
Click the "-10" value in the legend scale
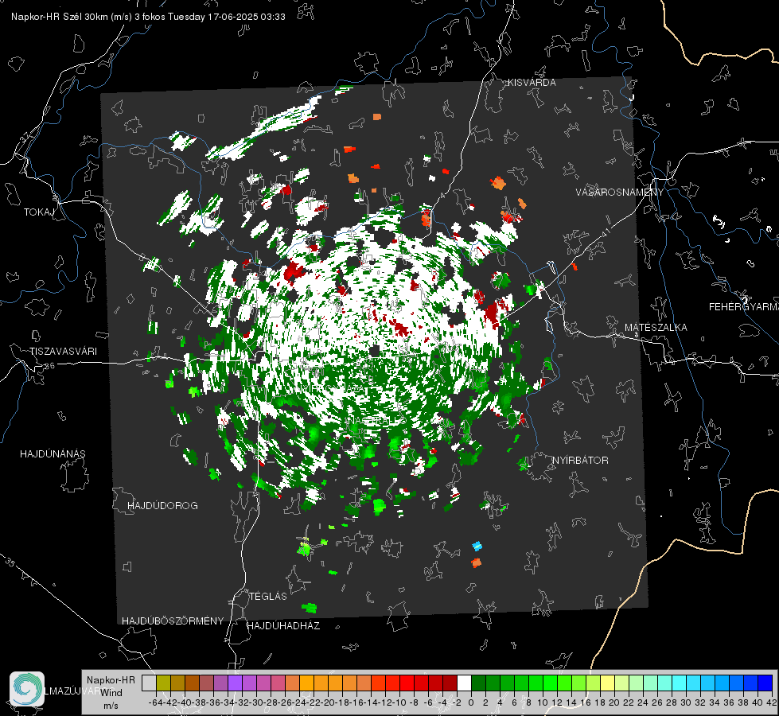(x=399, y=702)
